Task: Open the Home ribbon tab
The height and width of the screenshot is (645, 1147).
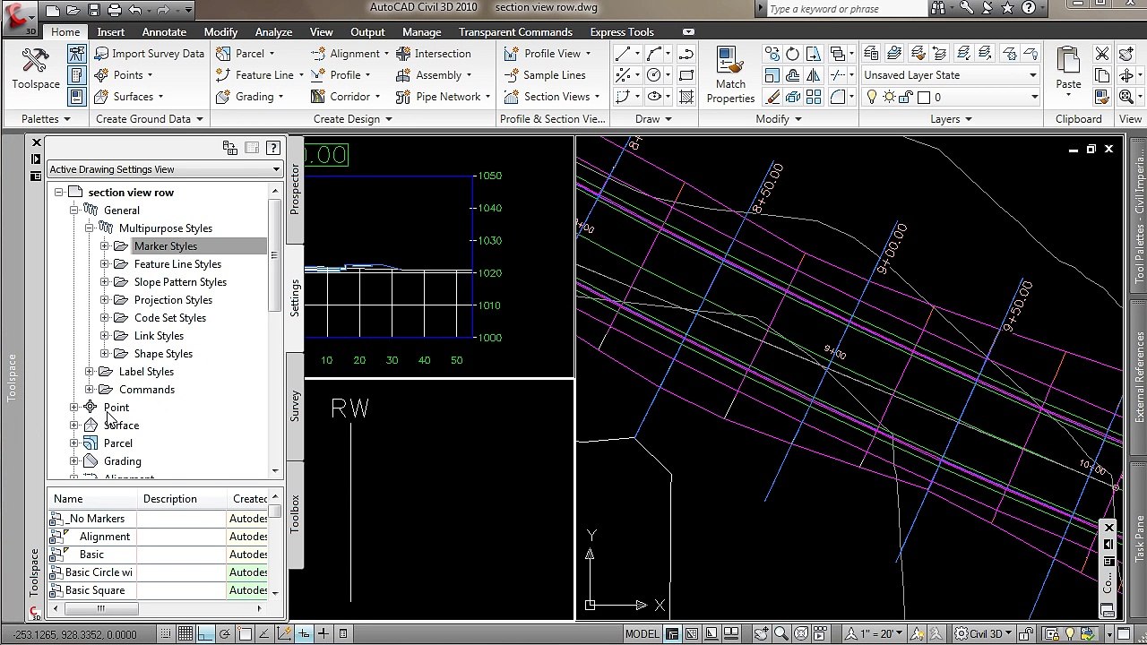Action: (x=65, y=32)
